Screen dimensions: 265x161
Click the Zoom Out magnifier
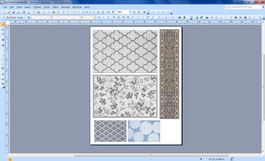click(x=134, y=12)
